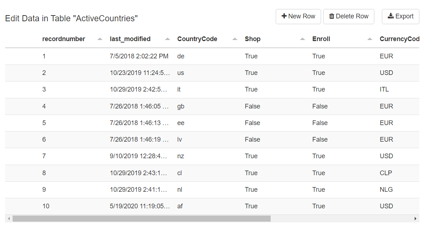The height and width of the screenshot is (235, 424).
Task: Click the last_modified cell for record 7
Action: tap(139, 156)
